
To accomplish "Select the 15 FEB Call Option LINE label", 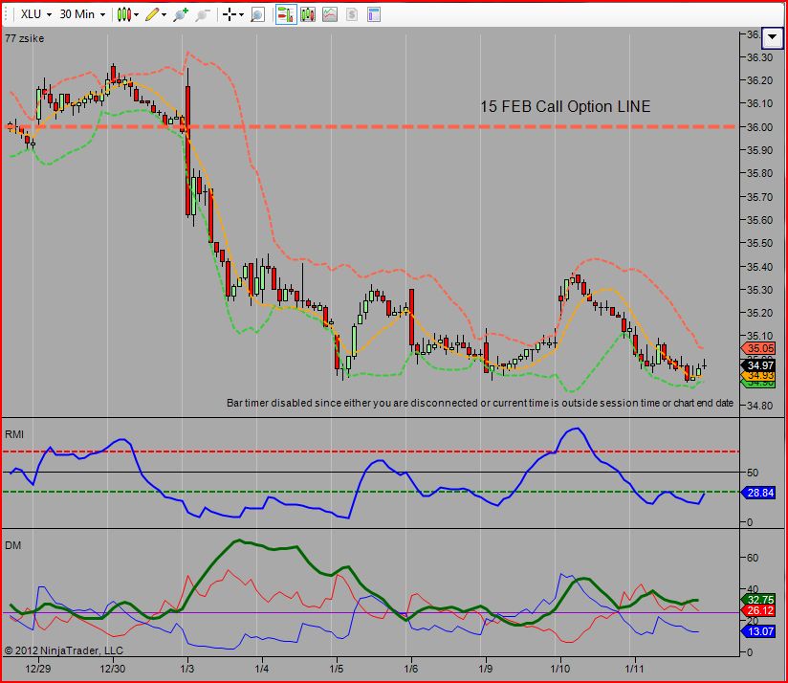I will [565, 106].
